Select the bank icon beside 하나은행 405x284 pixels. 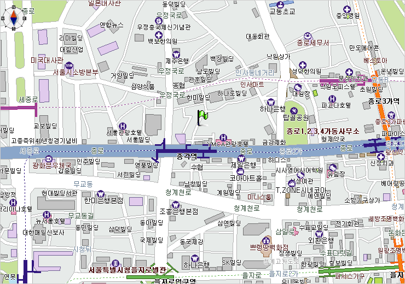[x=269, y=102]
